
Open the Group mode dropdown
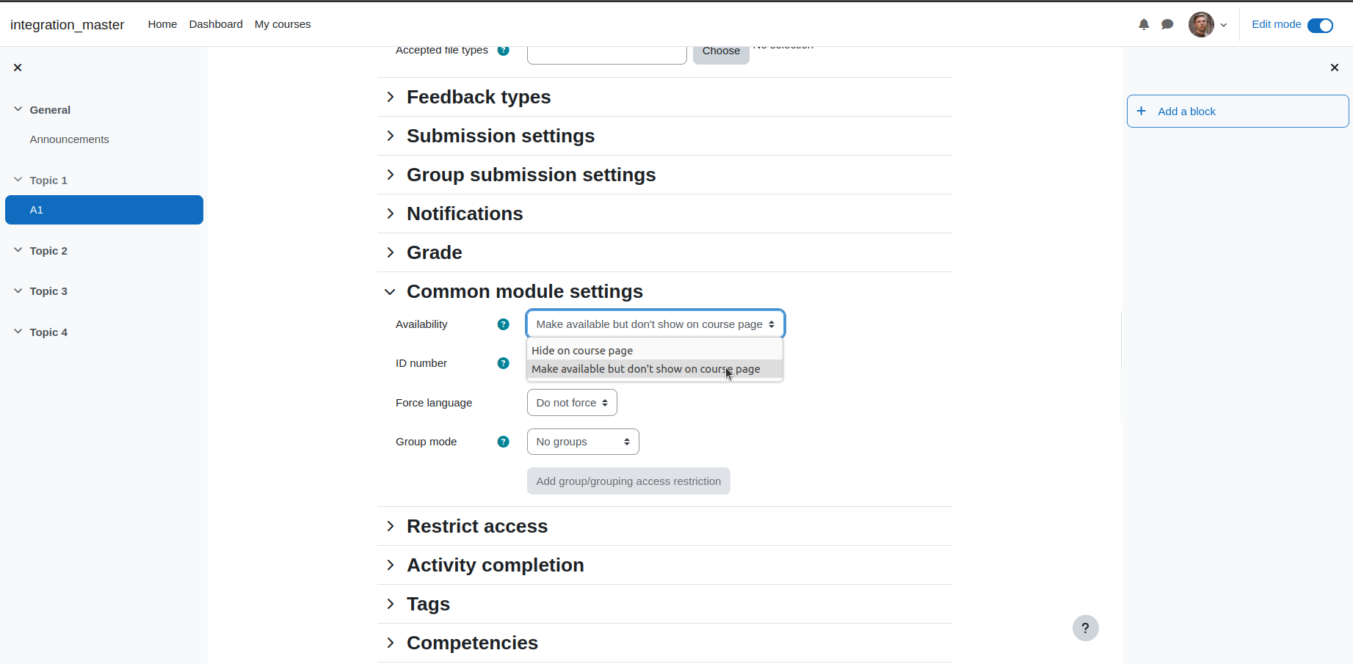tap(583, 442)
